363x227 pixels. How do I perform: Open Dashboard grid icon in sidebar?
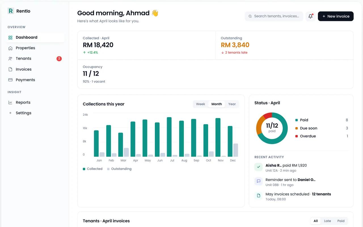pyautogui.click(x=10, y=37)
